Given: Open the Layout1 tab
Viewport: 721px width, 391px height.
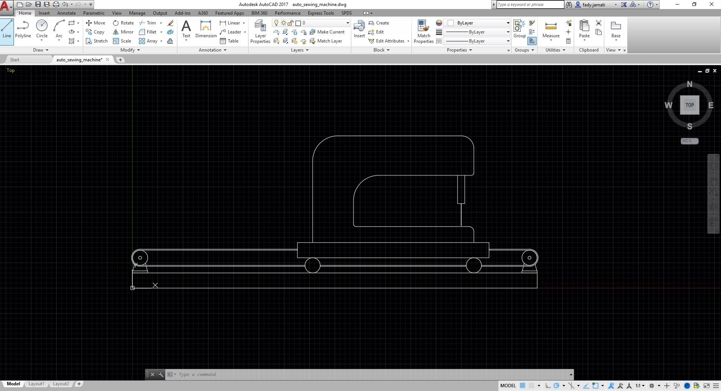Looking at the screenshot, I should click(36, 384).
